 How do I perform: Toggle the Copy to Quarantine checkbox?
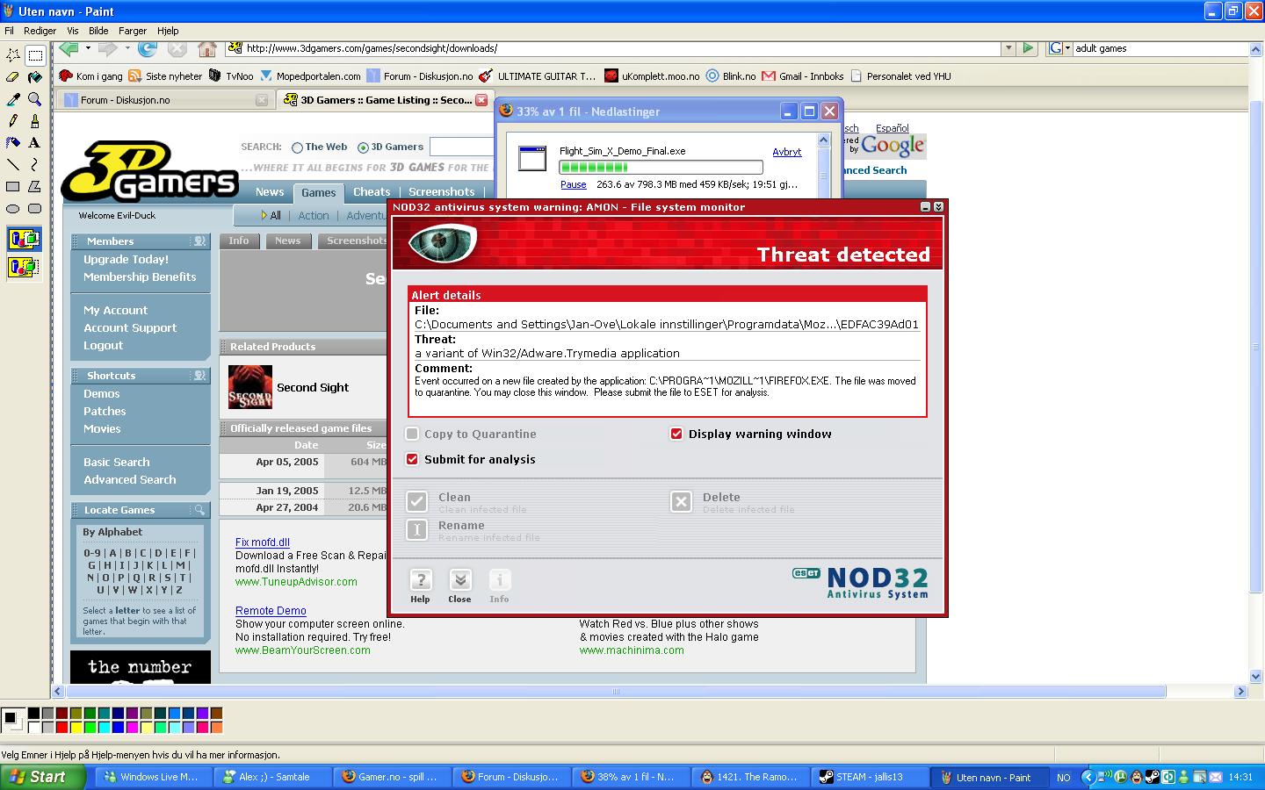(x=412, y=434)
